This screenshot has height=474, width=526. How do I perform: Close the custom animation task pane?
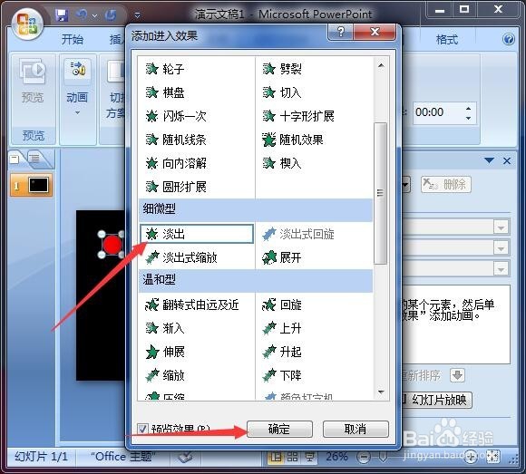point(507,161)
